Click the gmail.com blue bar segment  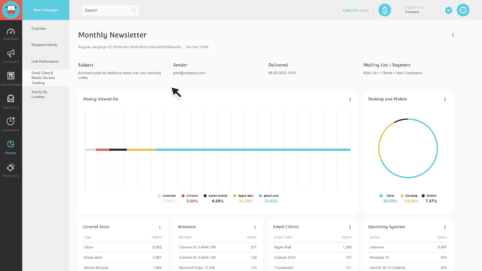[253, 150]
